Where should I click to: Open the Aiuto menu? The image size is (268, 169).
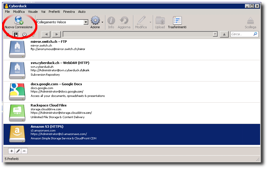(82, 12)
